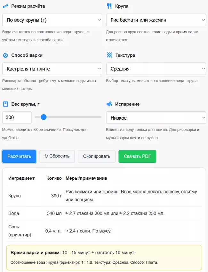Open the Испарение dropdown set to Низкое

tap(156, 118)
